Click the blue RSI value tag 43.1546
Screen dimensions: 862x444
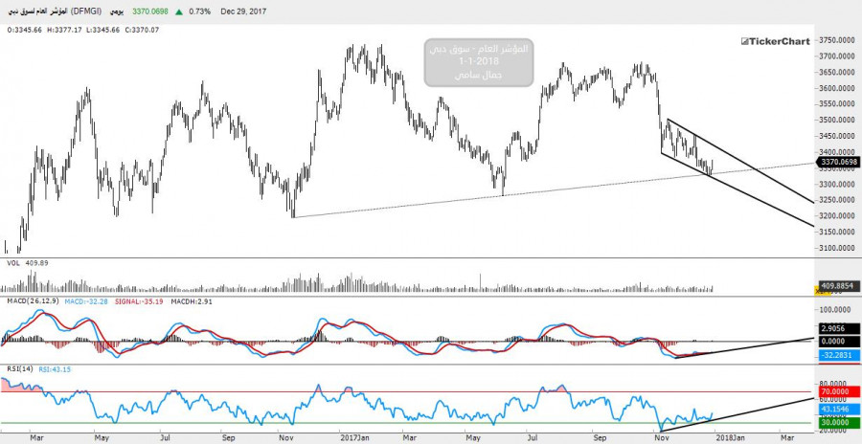point(837,410)
